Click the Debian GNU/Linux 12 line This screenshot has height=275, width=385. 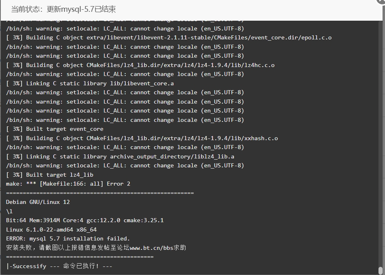coord(38,202)
